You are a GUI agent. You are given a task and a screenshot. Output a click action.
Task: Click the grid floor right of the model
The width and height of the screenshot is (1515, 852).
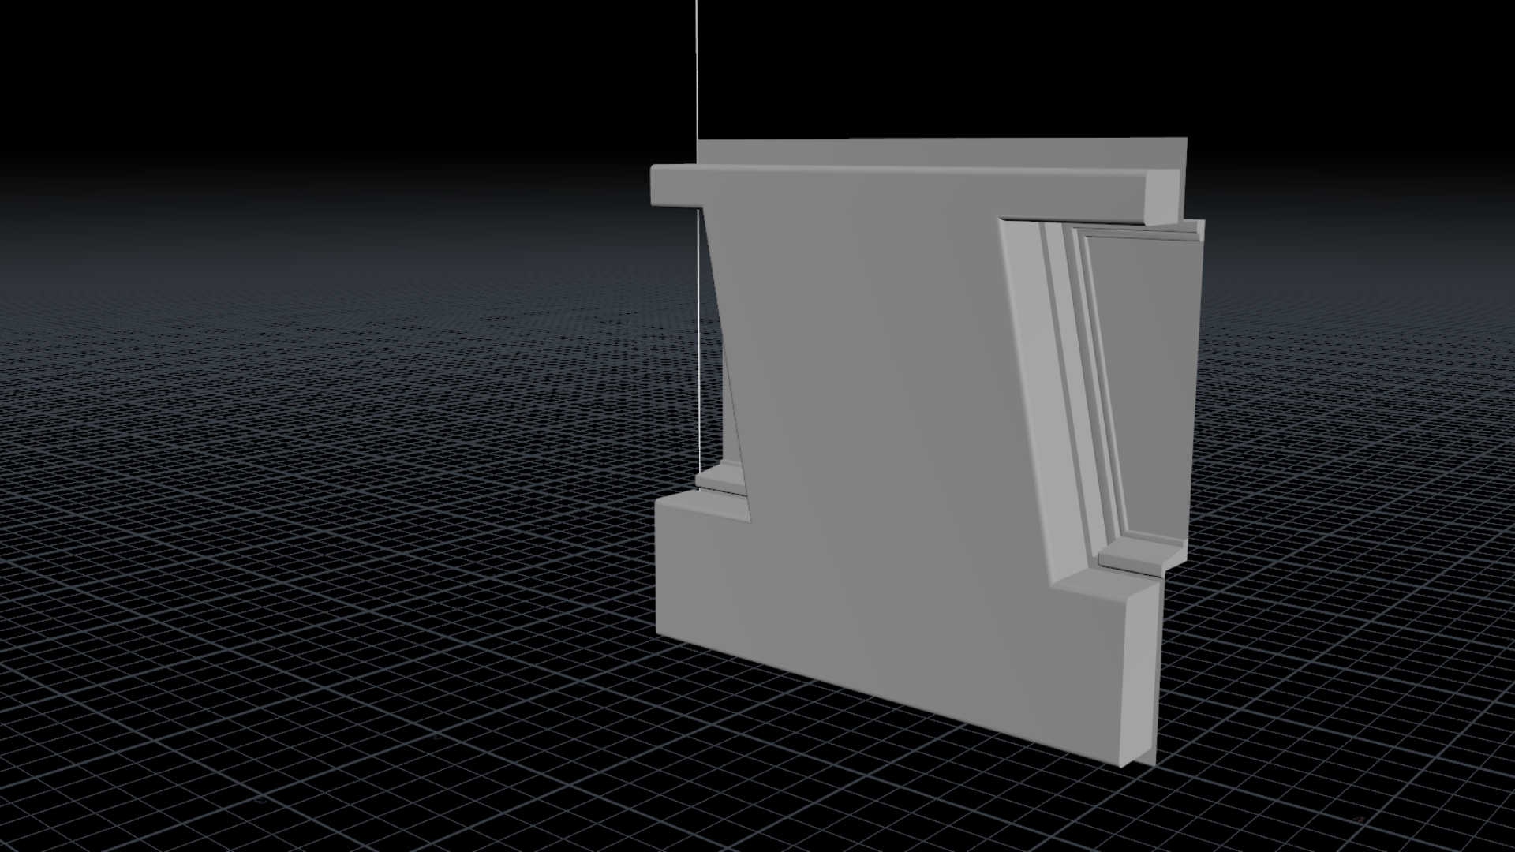(1381, 552)
